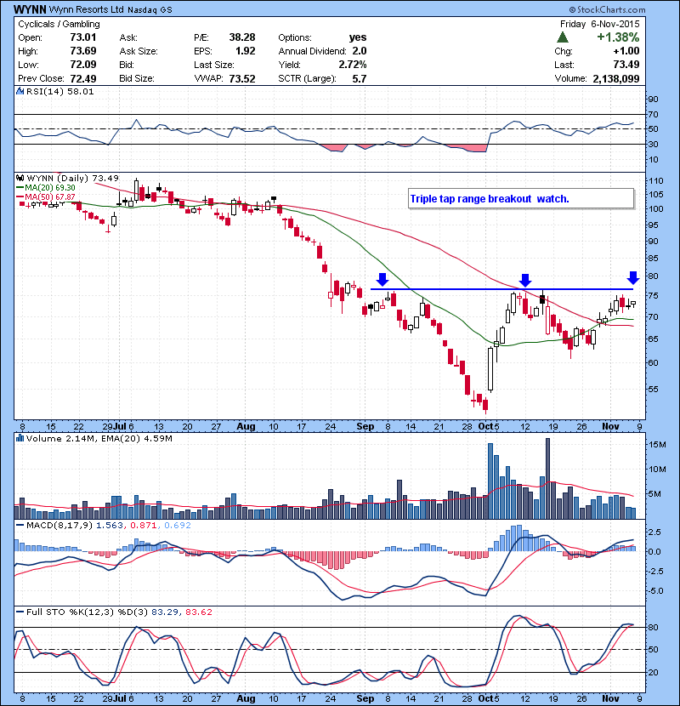Click the RSI(14) indicator icon

20,91
